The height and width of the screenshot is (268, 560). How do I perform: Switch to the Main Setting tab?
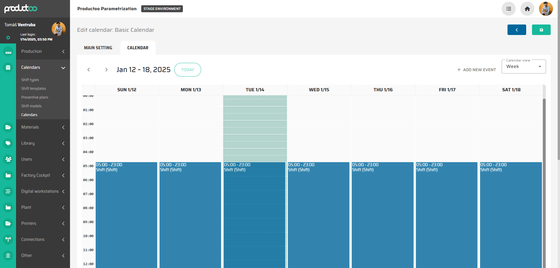pos(98,48)
